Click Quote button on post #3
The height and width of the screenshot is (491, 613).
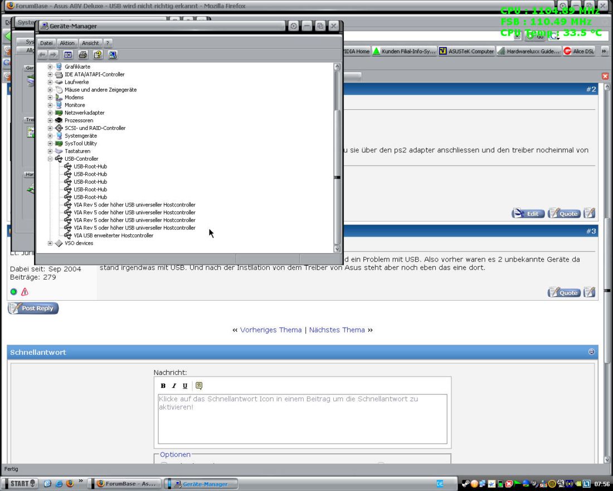coord(564,292)
